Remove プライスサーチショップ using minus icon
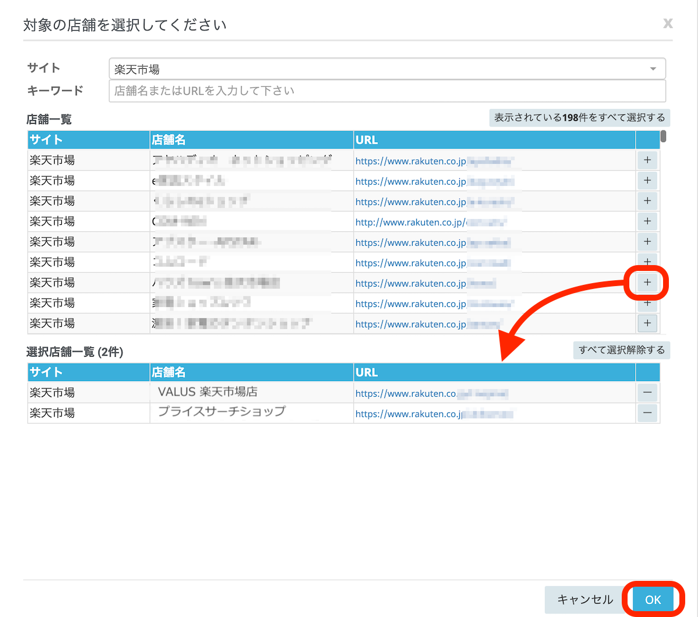The image size is (698, 617). pos(647,413)
